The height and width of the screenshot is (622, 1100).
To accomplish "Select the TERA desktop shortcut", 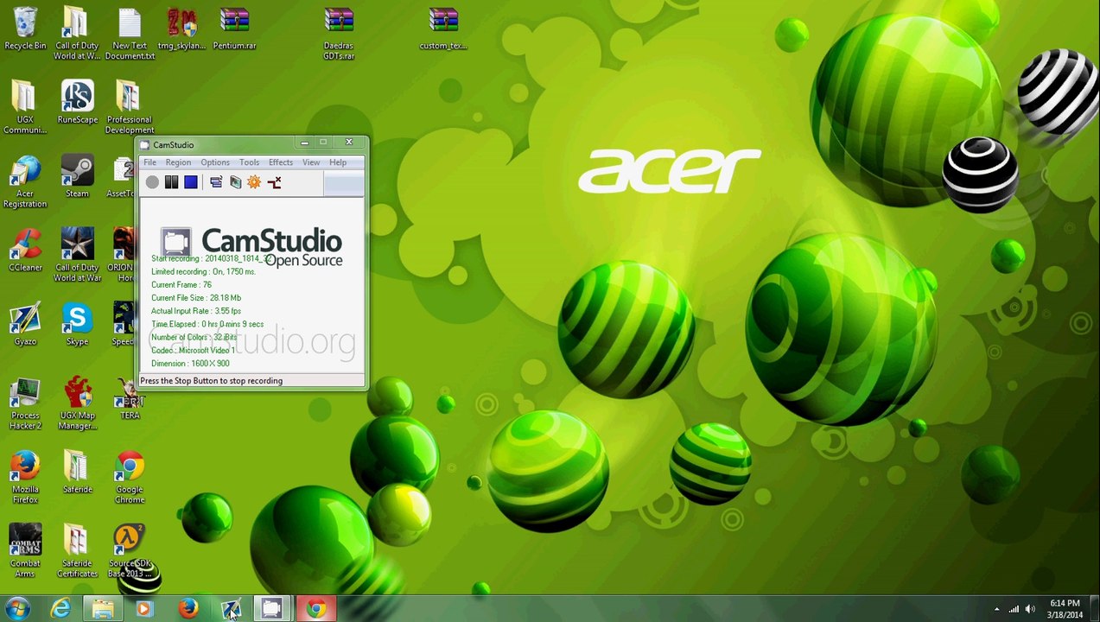I will point(130,399).
